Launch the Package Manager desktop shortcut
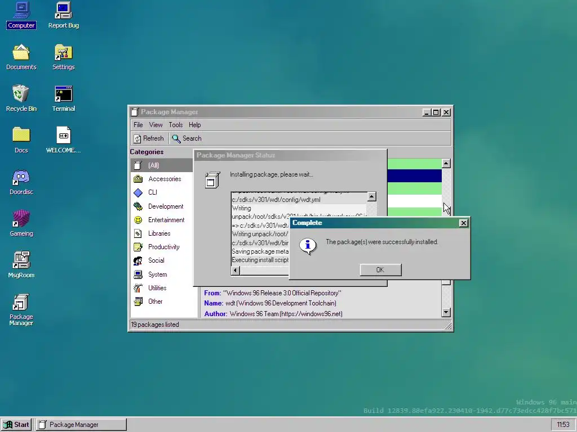577x432 pixels. pyautogui.click(x=21, y=310)
